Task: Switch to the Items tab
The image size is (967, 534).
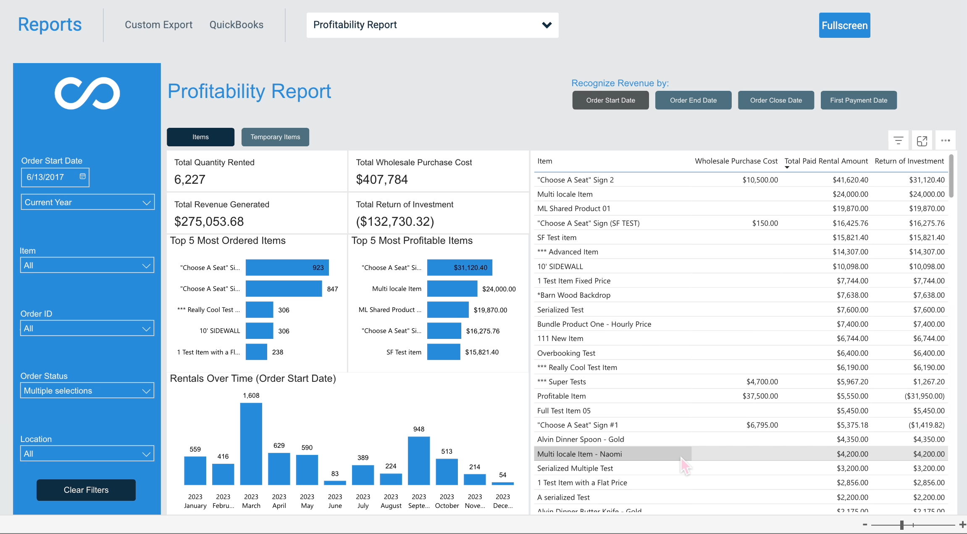Action: (201, 137)
